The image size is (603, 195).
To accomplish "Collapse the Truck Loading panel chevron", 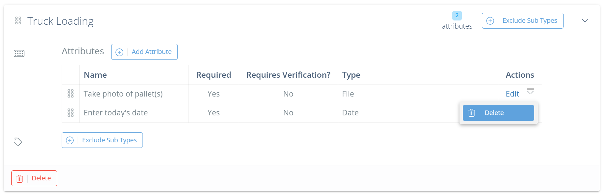I will point(585,21).
